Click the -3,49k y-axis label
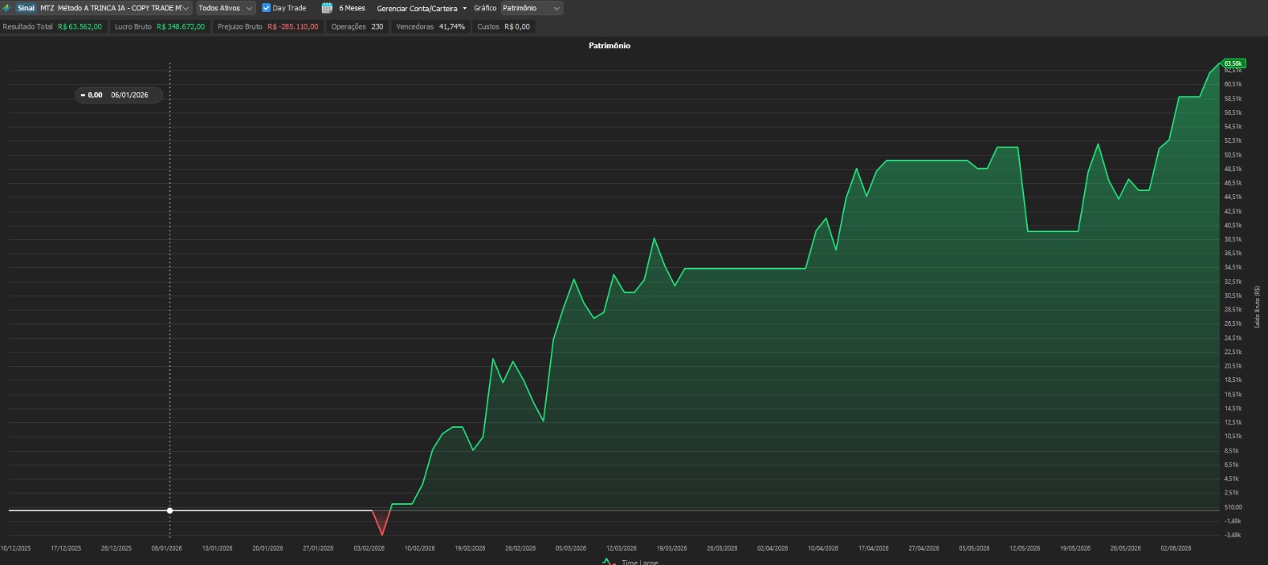This screenshot has width=1268, height=565. tap(1233, 535)
